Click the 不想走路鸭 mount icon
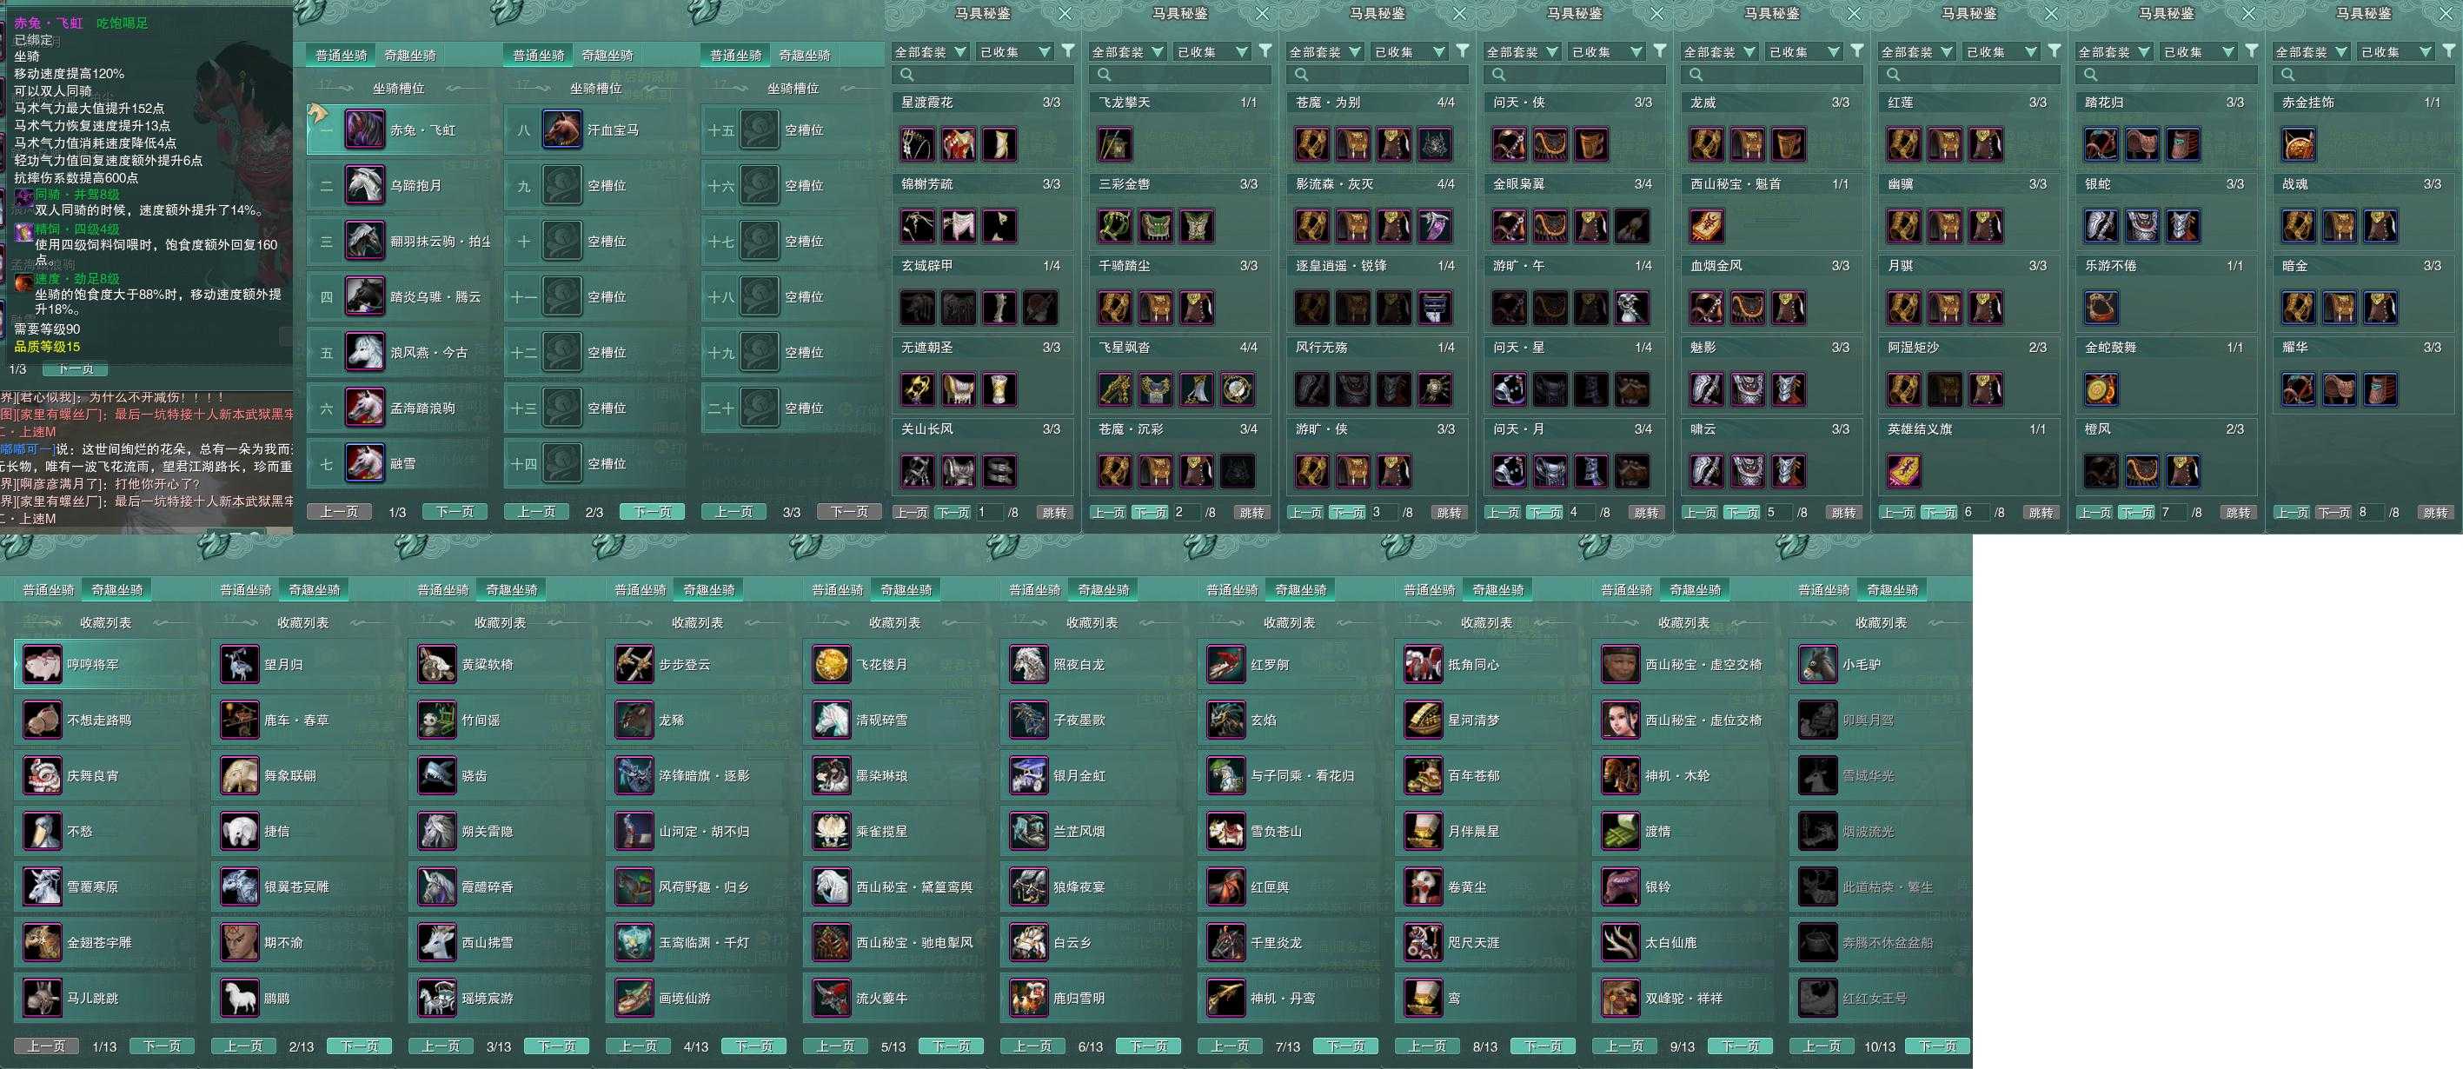This screenshot has width=2463, height=1069. tap(42, 720)
